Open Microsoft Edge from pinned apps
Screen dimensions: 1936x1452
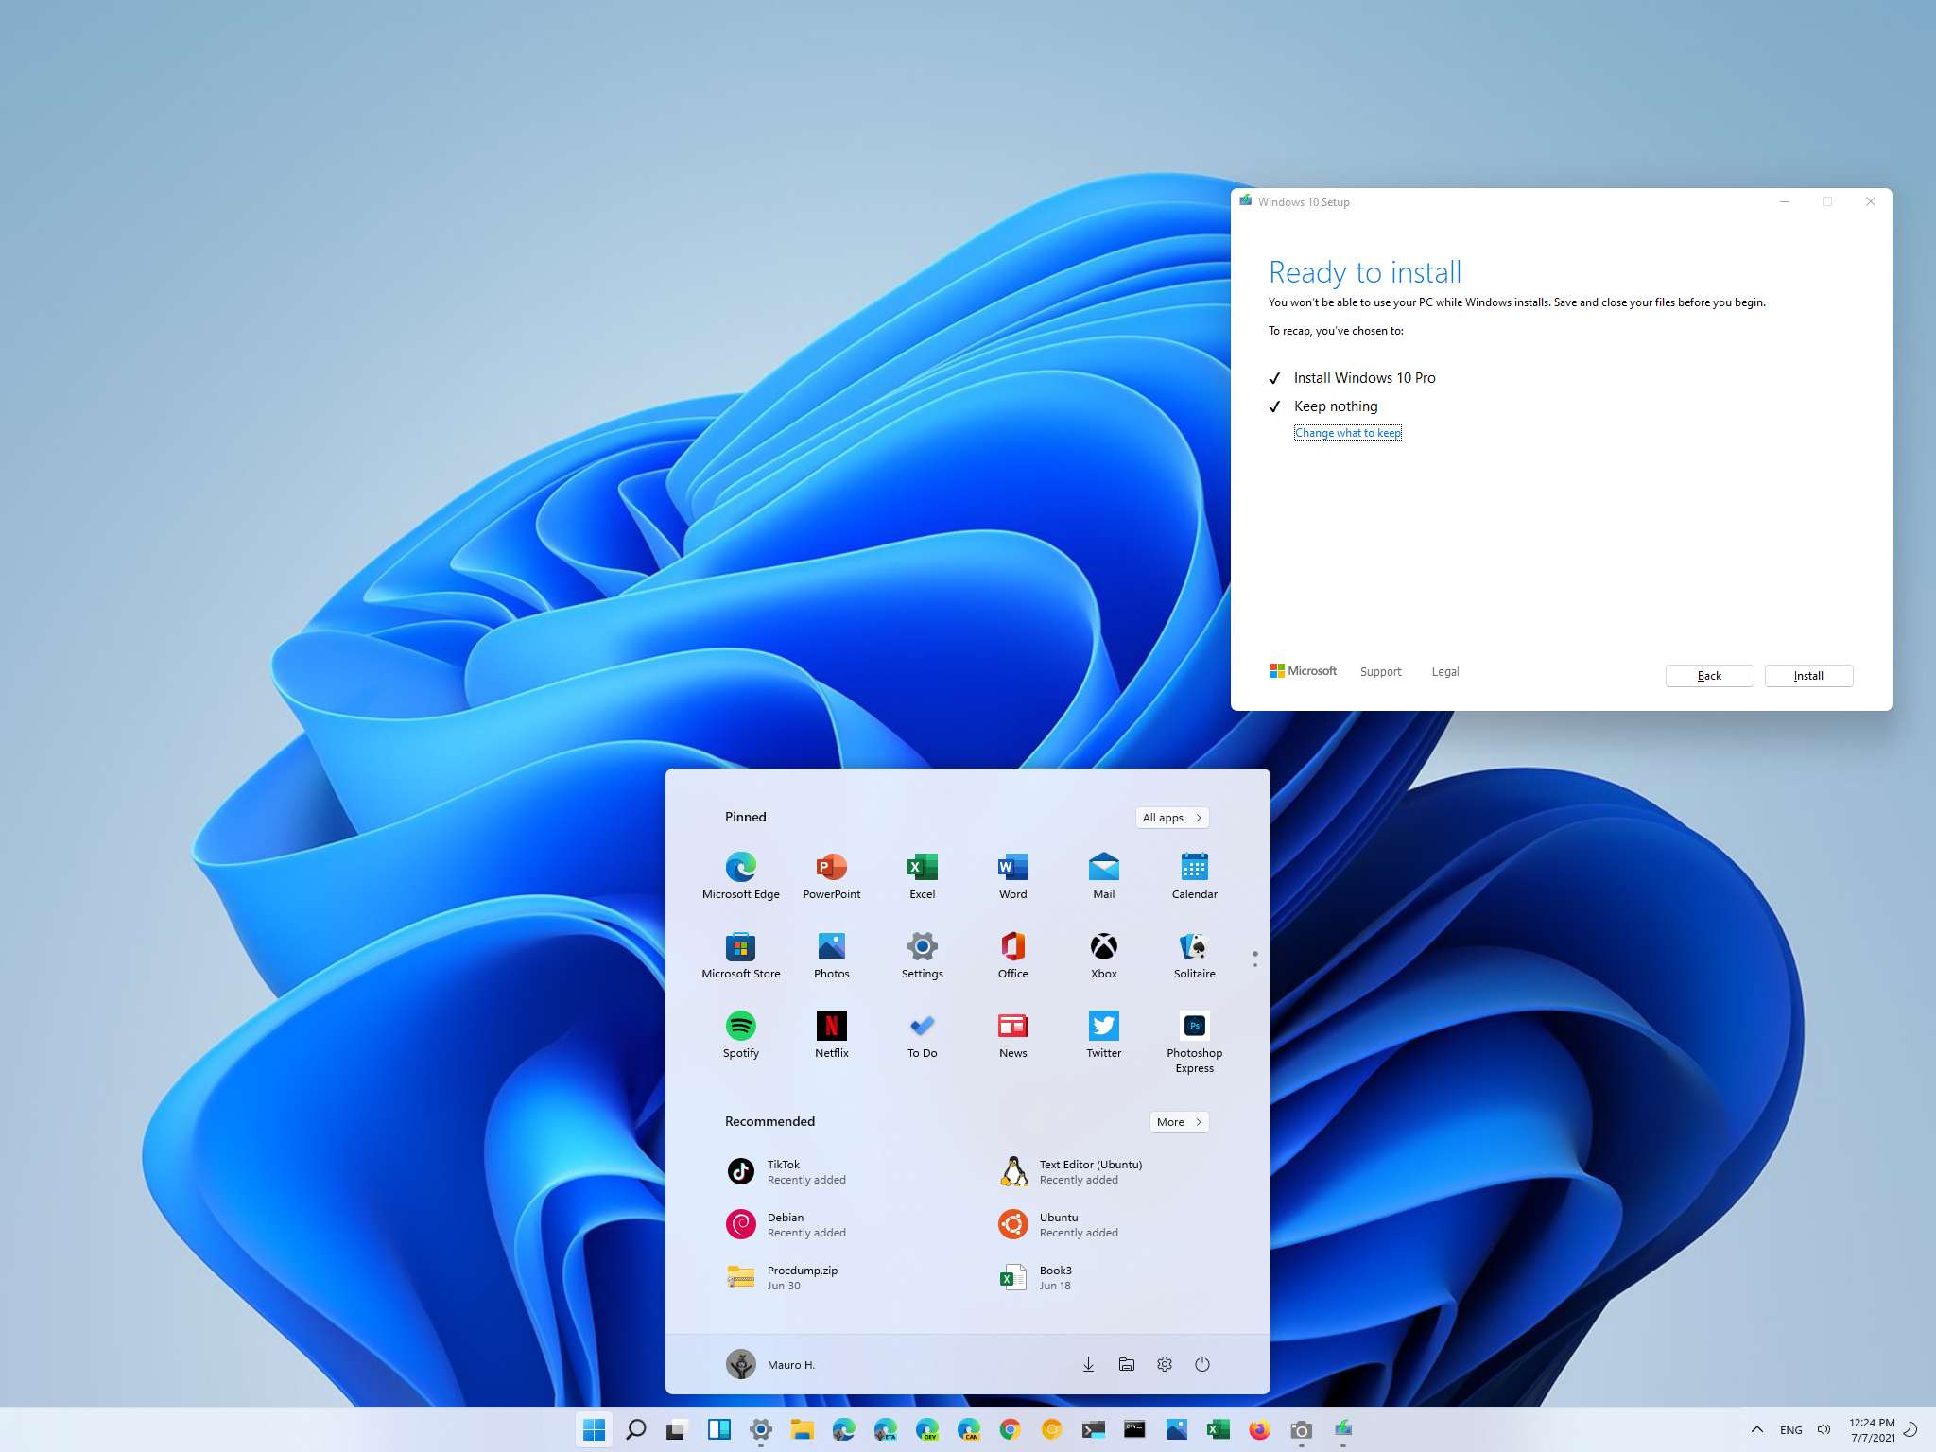[x=741, y=876]
